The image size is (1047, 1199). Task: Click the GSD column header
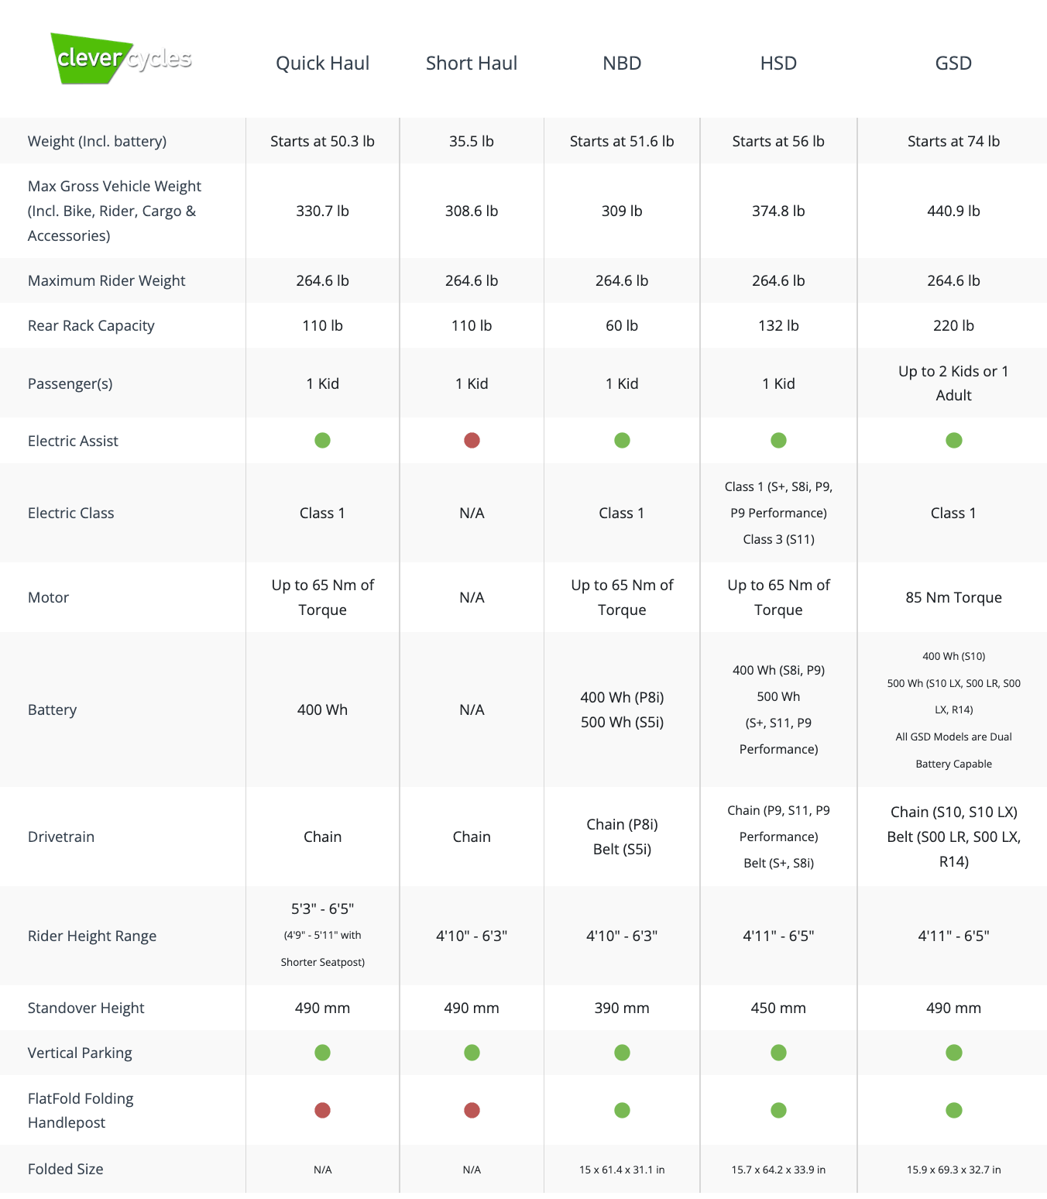tap(953, 64)
